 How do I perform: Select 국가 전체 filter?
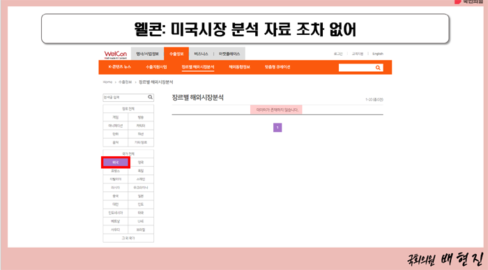click(x=128, y=154)
